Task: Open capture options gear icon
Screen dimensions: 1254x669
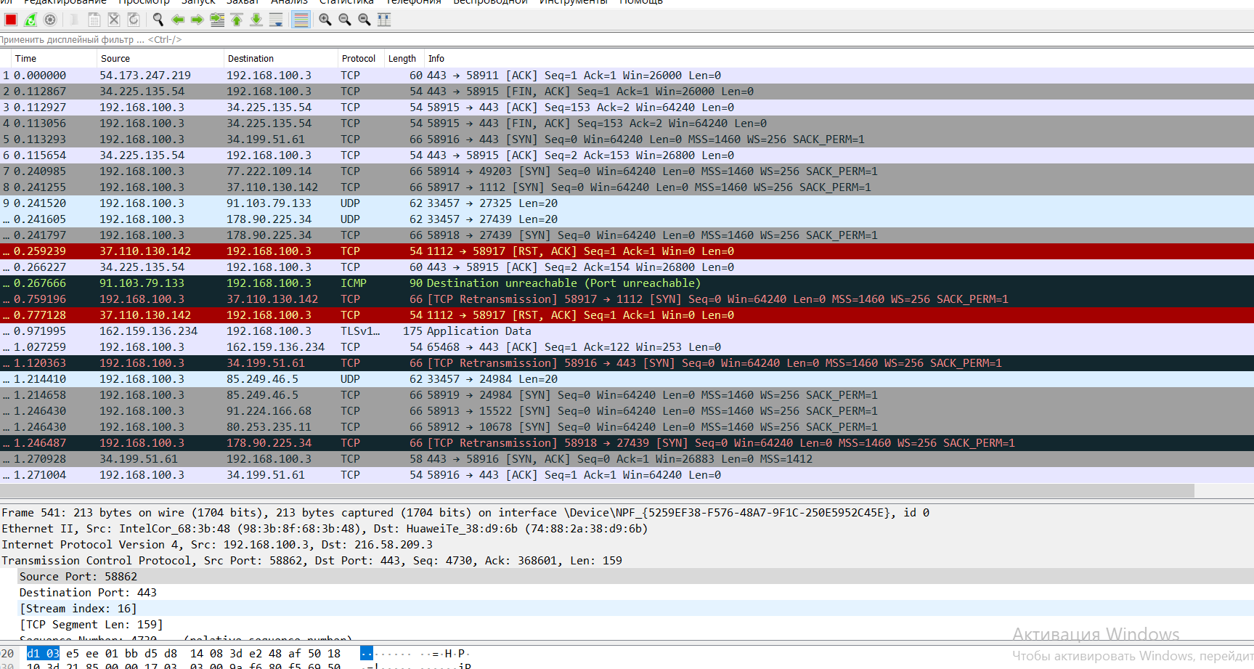Action: pyautogui.click(x=50, y=20)
